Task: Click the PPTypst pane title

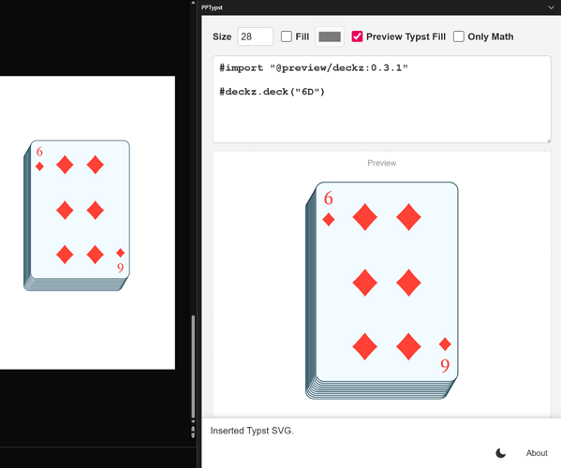Action: (x=212, y=7)
